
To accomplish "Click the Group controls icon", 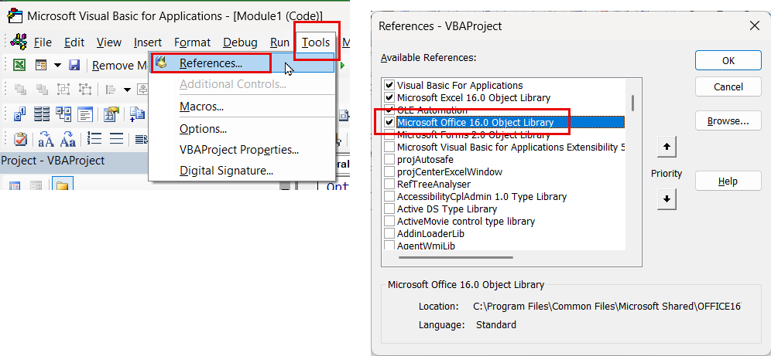I will (63, 90).
